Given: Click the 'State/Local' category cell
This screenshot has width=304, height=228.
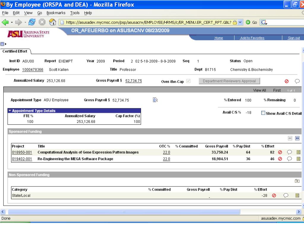Looking at the screenshot, I should [21, 195].
